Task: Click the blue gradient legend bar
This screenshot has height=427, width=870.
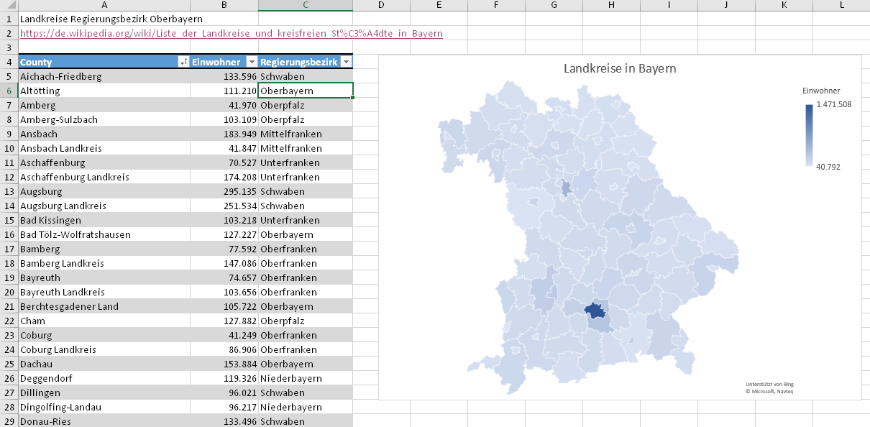Action: tap(809, 134)
